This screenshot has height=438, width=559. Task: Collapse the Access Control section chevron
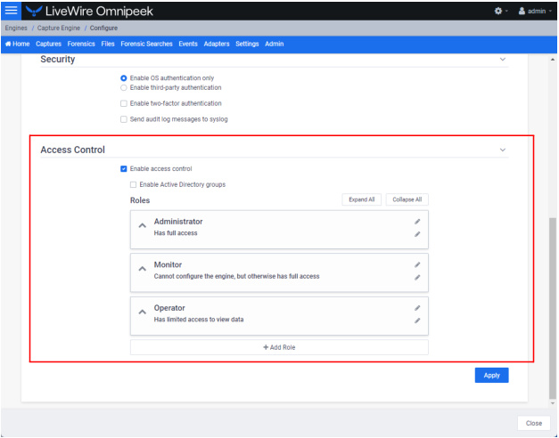[503, 150]
